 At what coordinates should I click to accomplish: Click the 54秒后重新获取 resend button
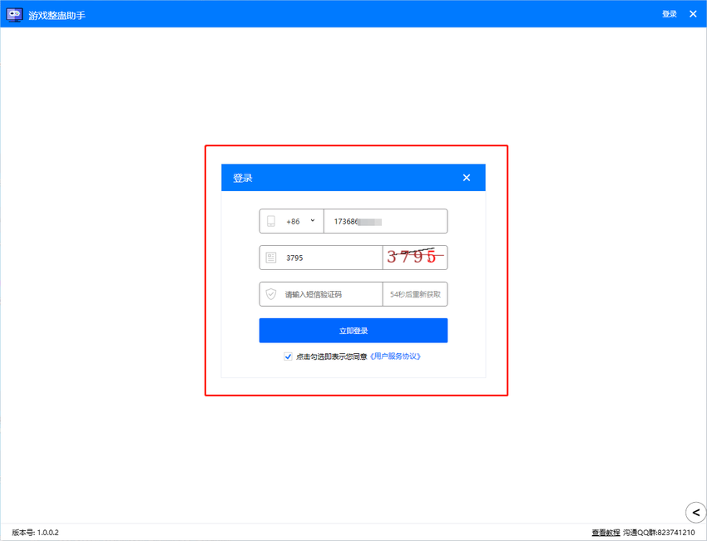pyautogui.click(x=415, y=294)
